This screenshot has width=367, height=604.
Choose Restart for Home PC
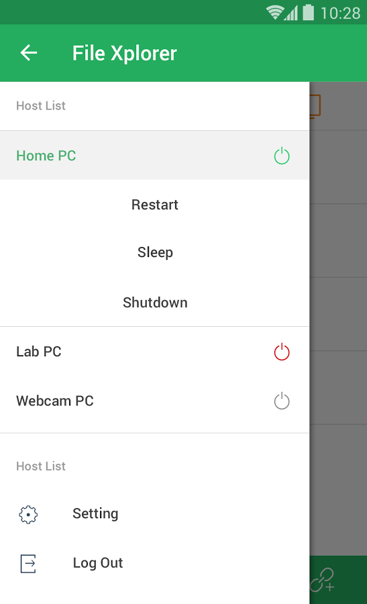click(x=155, y=205)
